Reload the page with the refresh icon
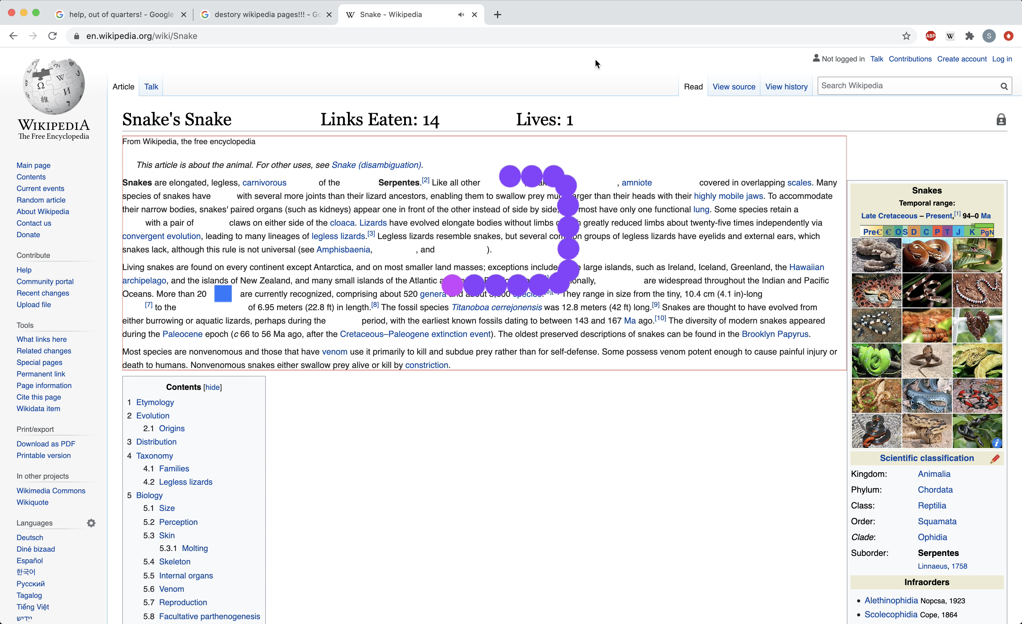1022x624 pixels. pyautogui.click(x=52, y=36)
